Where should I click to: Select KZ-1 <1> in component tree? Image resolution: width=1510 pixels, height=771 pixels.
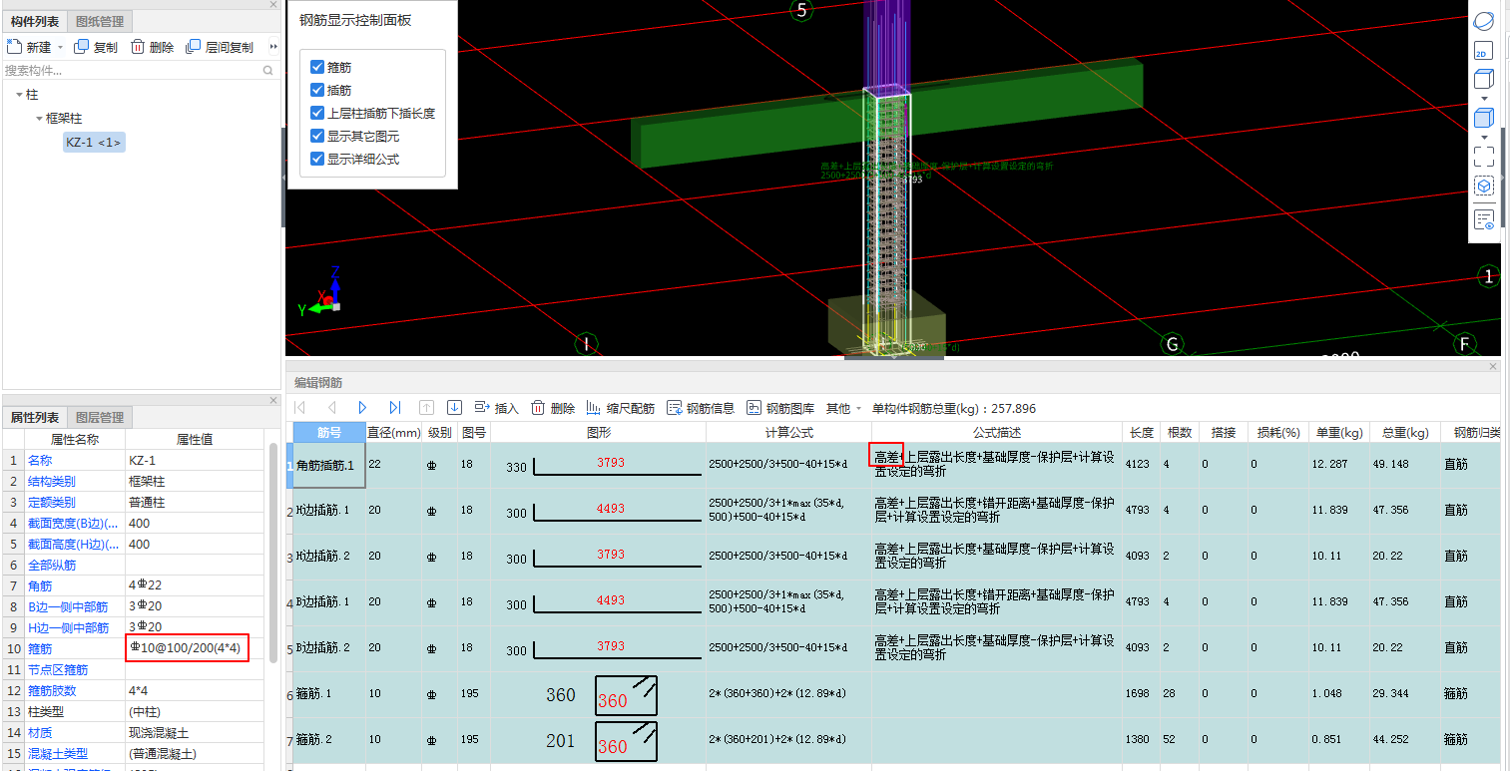(94, 143)
